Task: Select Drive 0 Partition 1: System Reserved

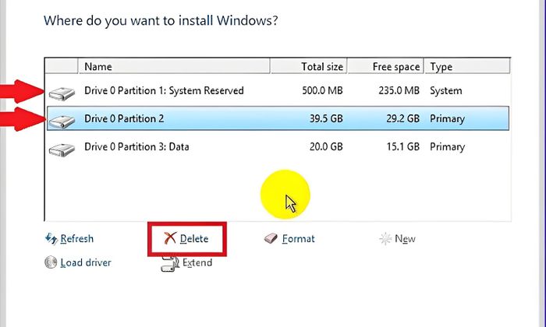Action: 278,90
